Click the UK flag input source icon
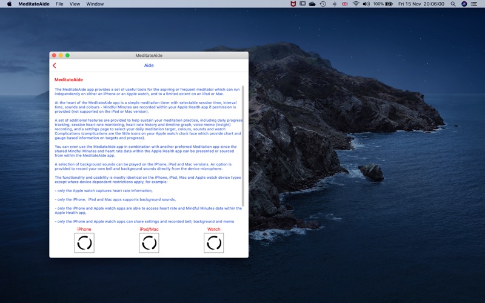 [344, 4]
